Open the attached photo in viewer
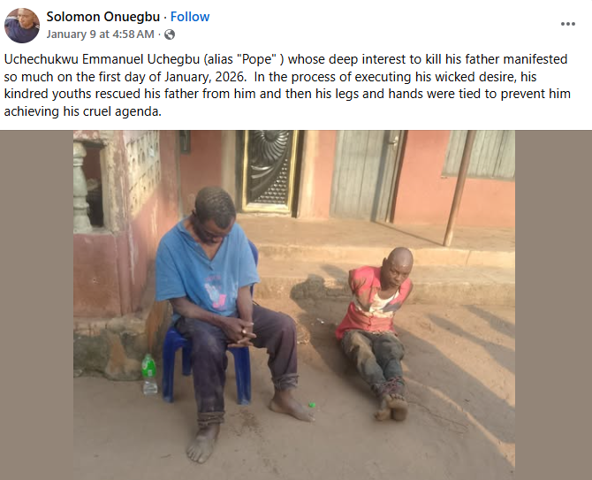Viewport: 592px width, 480px height. (x=294, y=305)
